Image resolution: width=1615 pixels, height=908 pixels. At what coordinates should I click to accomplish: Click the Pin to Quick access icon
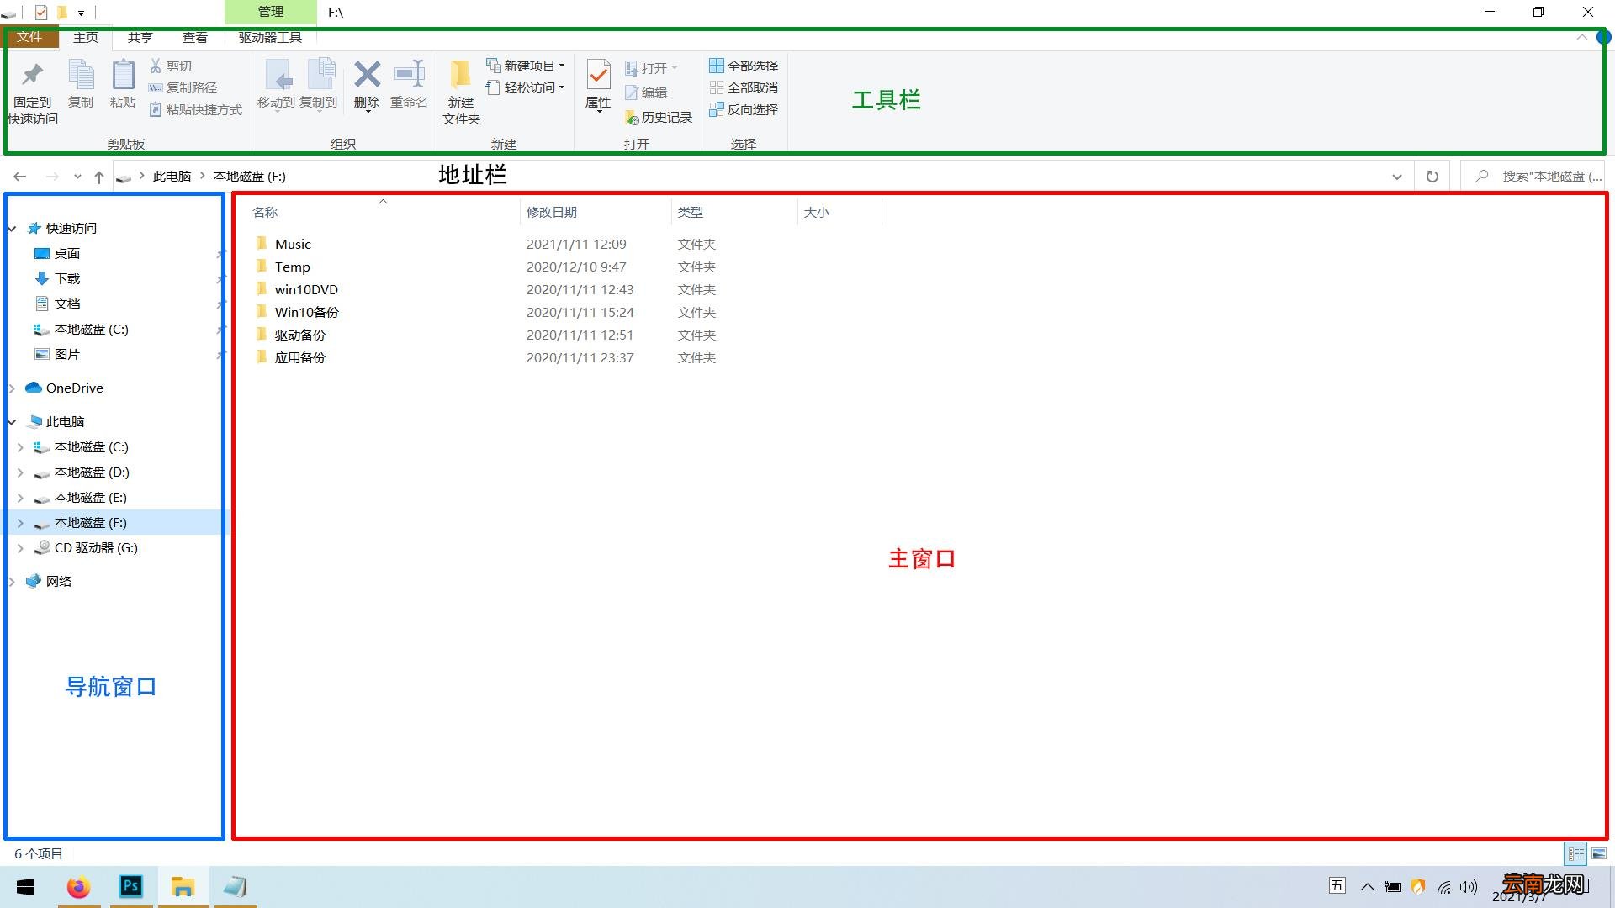(33, 76)
